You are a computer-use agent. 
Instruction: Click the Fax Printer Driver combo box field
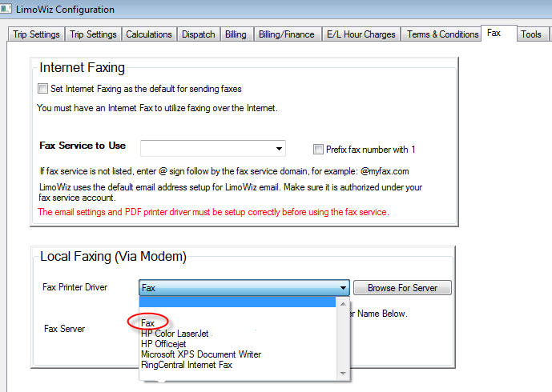(x=244, y=288)
